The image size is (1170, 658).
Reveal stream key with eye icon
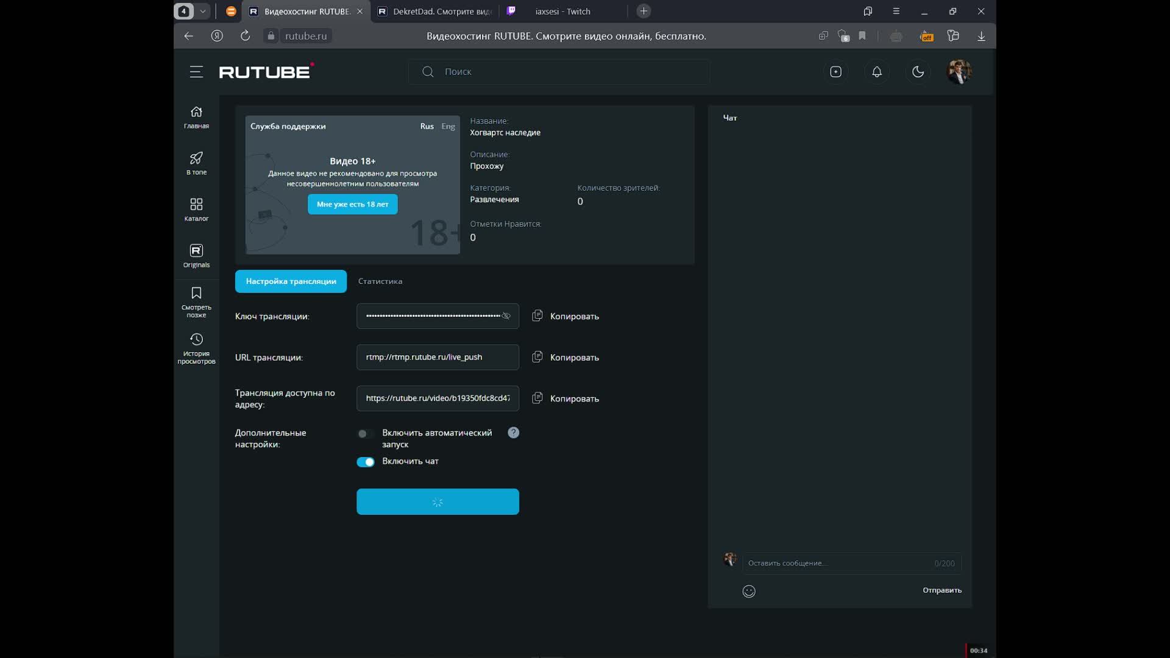point(506,316)
